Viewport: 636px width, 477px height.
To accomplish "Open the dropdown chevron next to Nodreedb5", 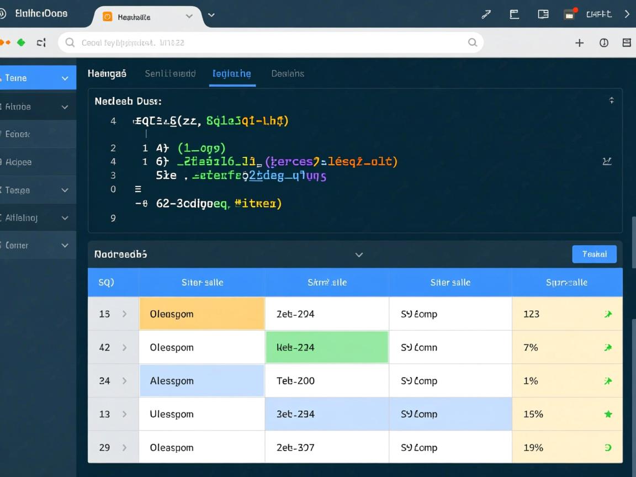I will click(x=359, y=255).
